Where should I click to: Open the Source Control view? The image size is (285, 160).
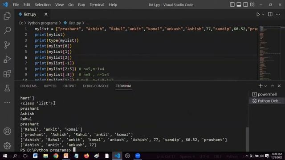click(7, 45)
